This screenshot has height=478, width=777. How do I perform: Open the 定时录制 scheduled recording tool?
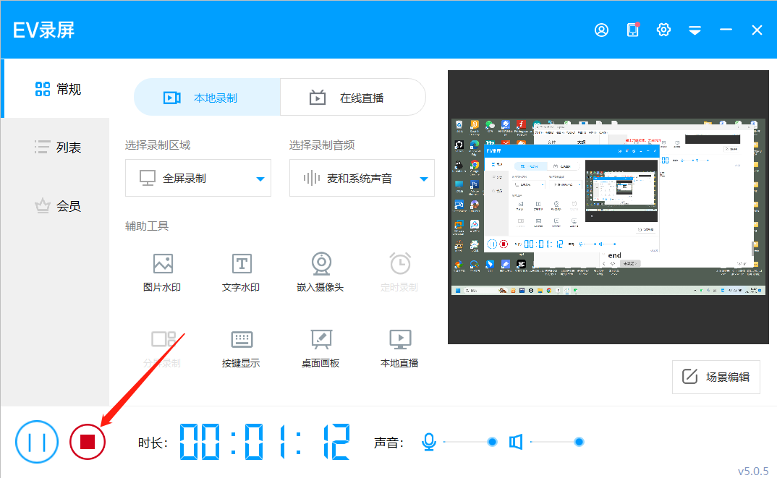click(399, 273)
